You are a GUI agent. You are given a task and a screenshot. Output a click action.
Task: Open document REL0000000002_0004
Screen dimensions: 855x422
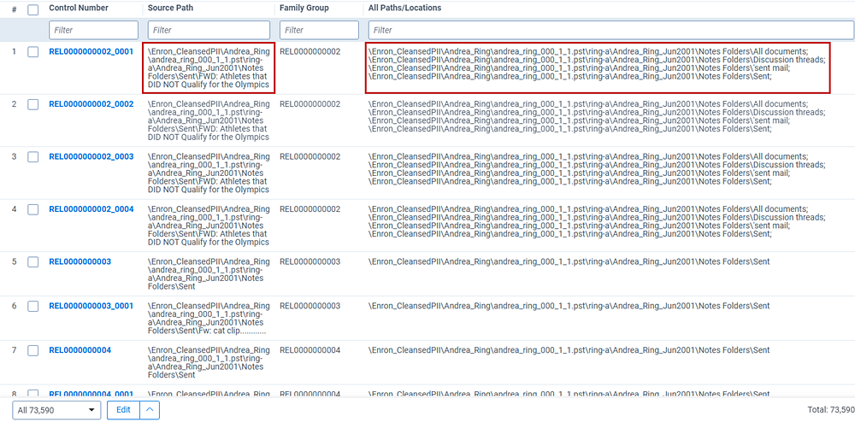click(91, 209)
